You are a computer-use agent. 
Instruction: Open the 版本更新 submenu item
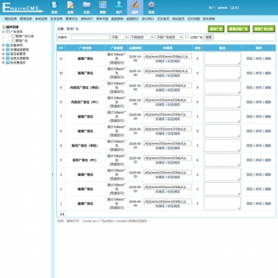tap(209, 18)
